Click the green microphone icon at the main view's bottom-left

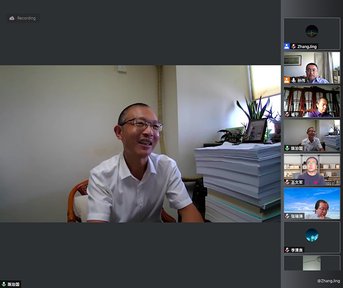(4, 284)
